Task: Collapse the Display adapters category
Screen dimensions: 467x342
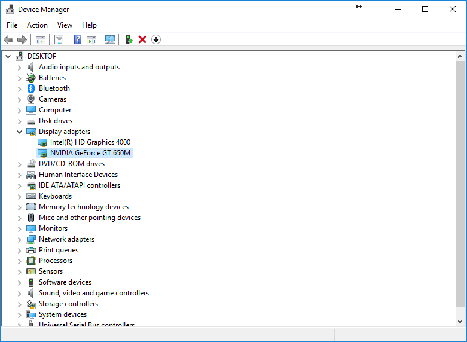Action: [19, 132]
